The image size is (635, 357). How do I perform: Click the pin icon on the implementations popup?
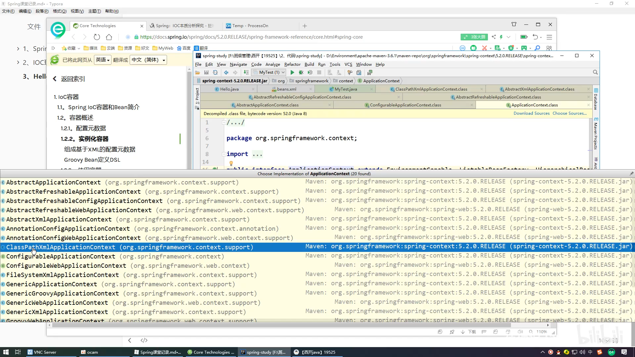[631, 174]
